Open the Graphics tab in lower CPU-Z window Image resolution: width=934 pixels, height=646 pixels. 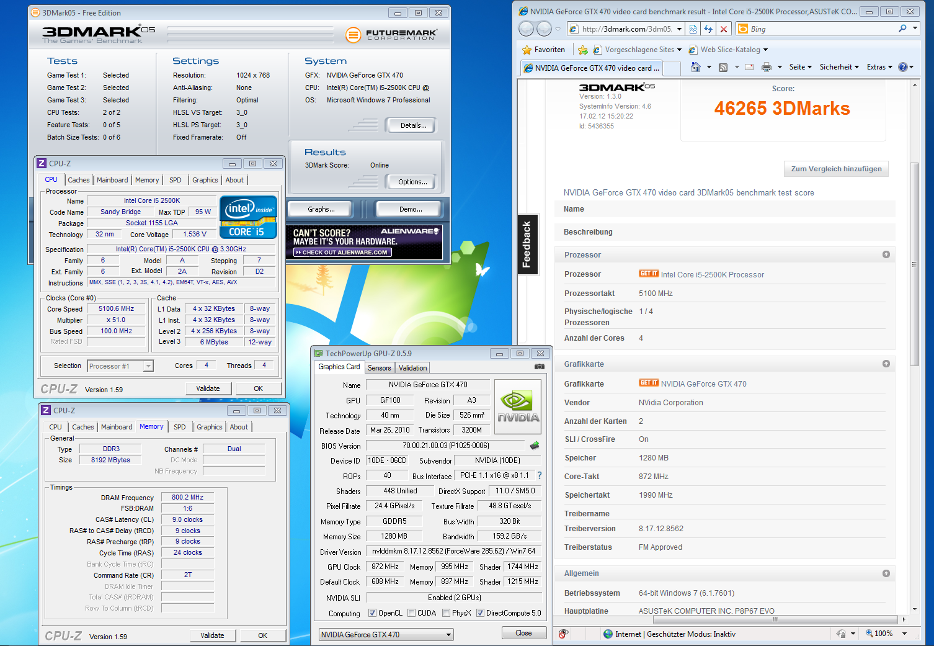[210, 427]
